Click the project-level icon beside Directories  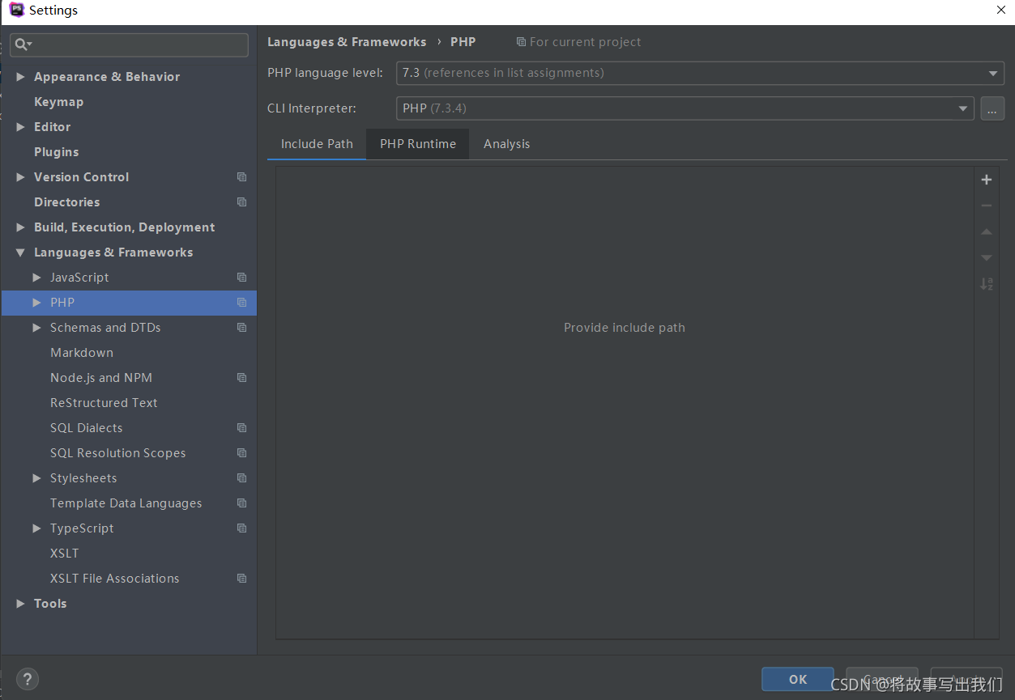(241, 202)
